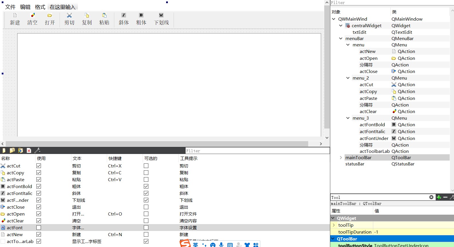The height and width of the screenshot is (247, 454).
Task: Click the 复制 (Copy) toolbar button
Action: click(x=87, y=19)
